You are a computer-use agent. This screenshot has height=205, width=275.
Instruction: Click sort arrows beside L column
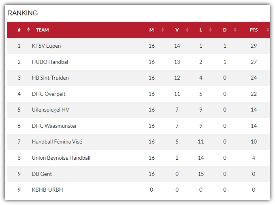[210, 30]
